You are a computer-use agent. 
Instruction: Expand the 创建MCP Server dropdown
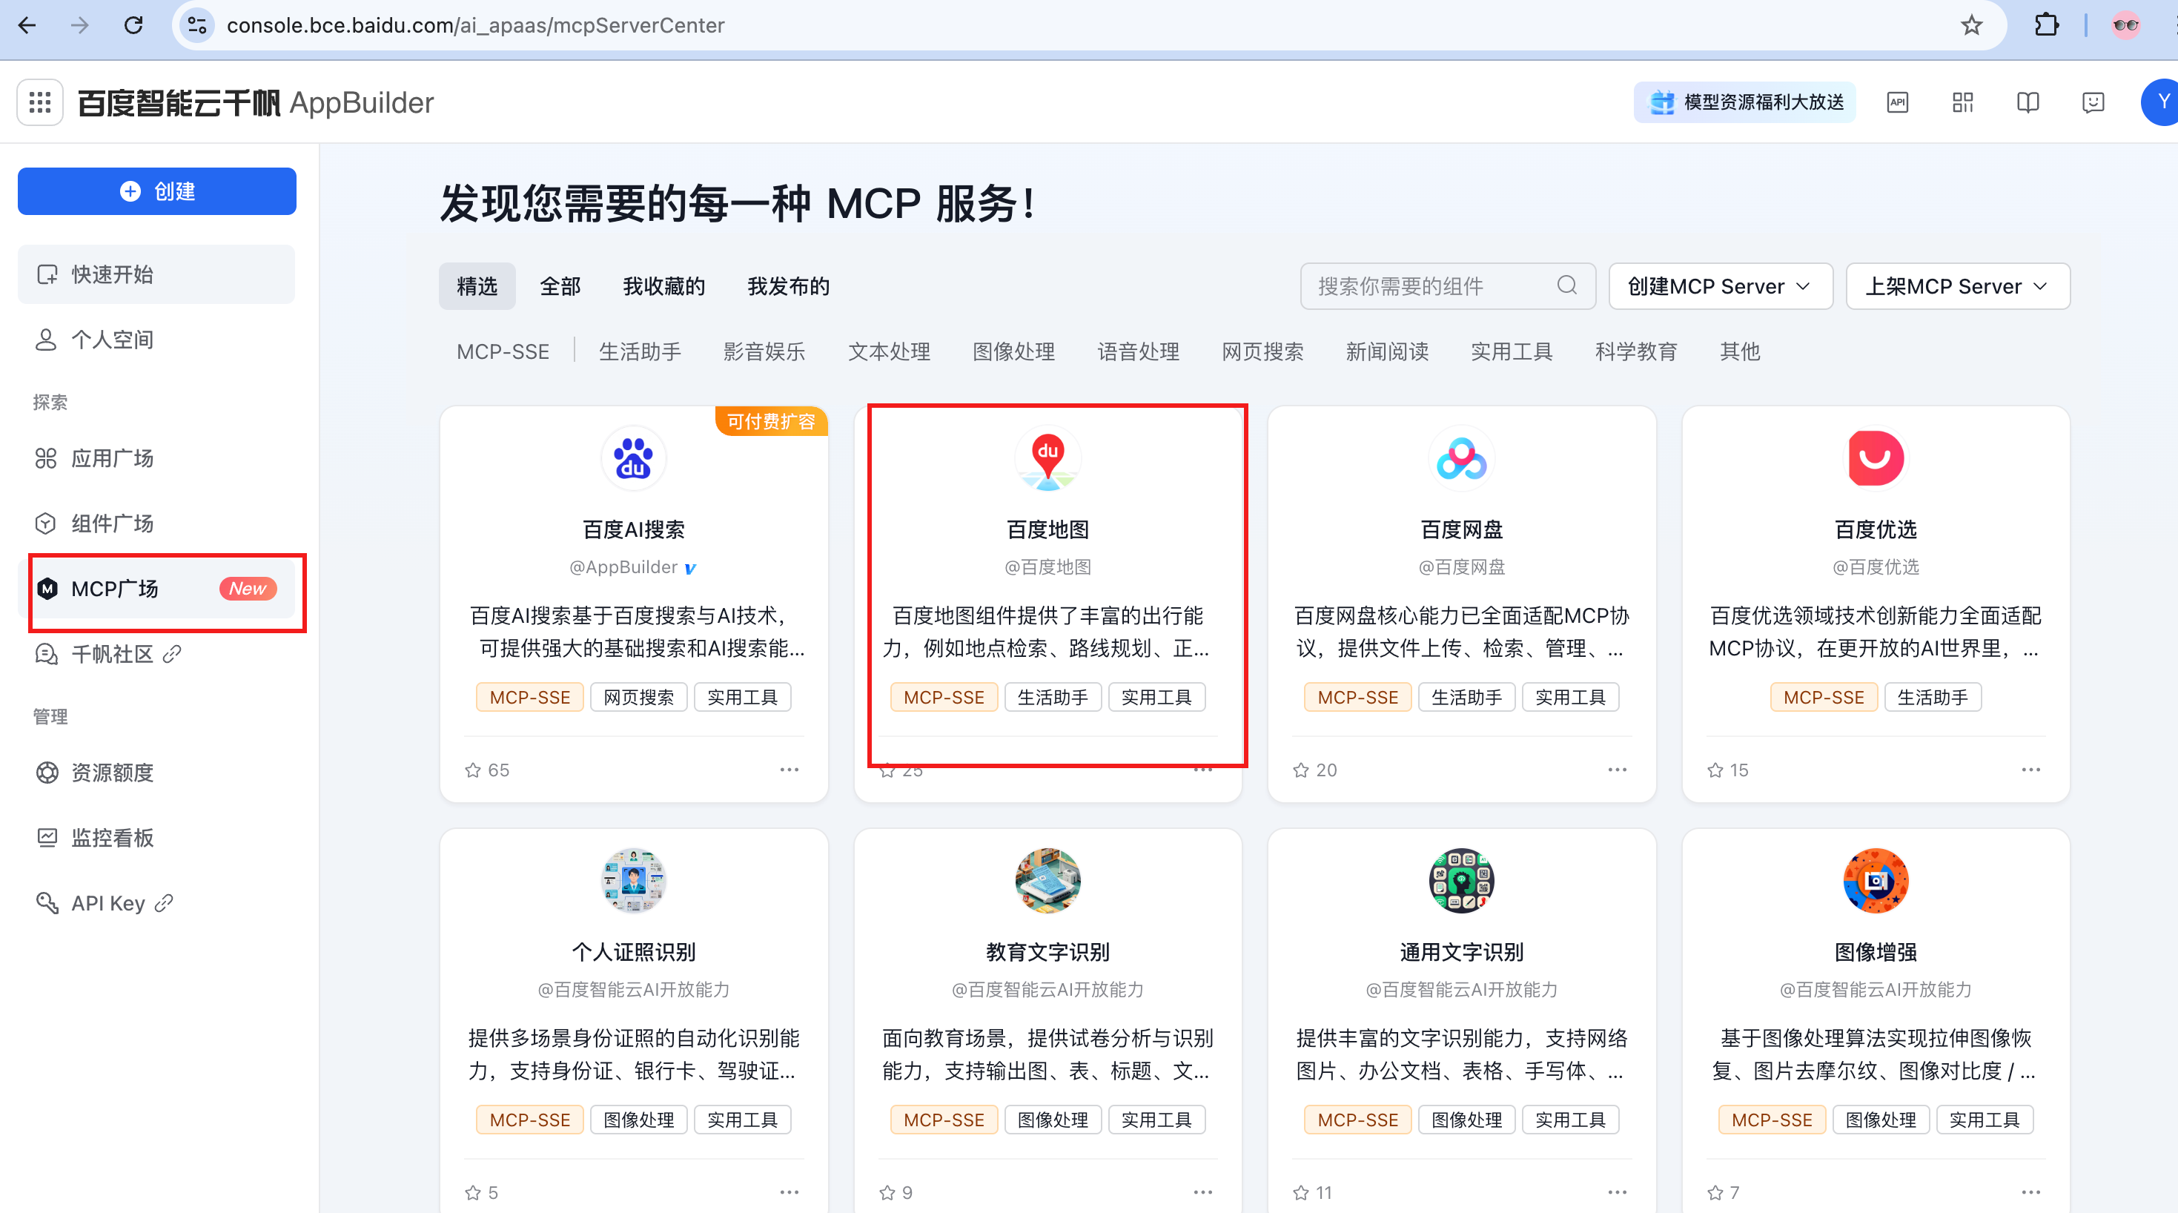[1720, 286]
